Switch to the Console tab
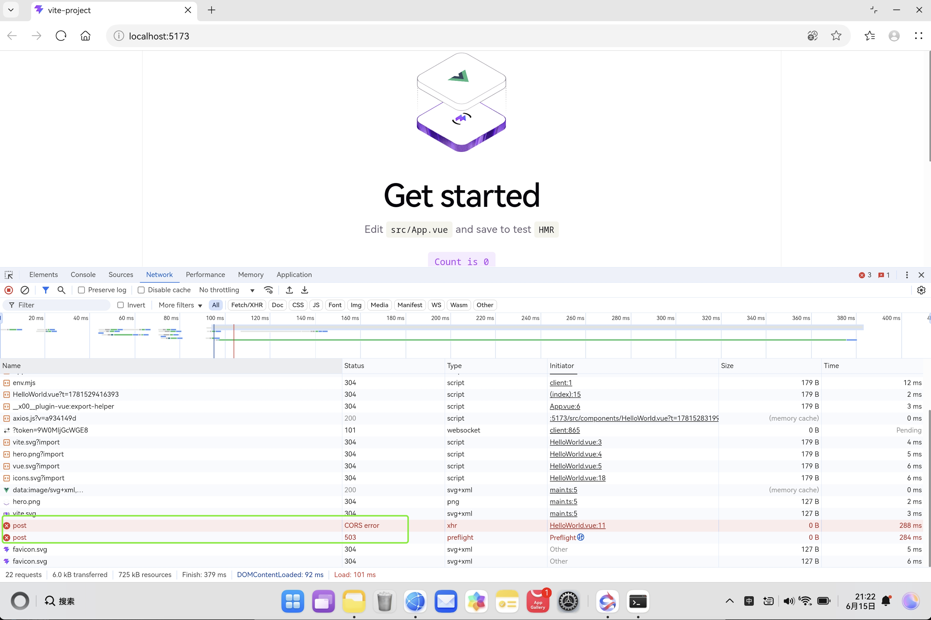931x620 pixels. [83, 275]
